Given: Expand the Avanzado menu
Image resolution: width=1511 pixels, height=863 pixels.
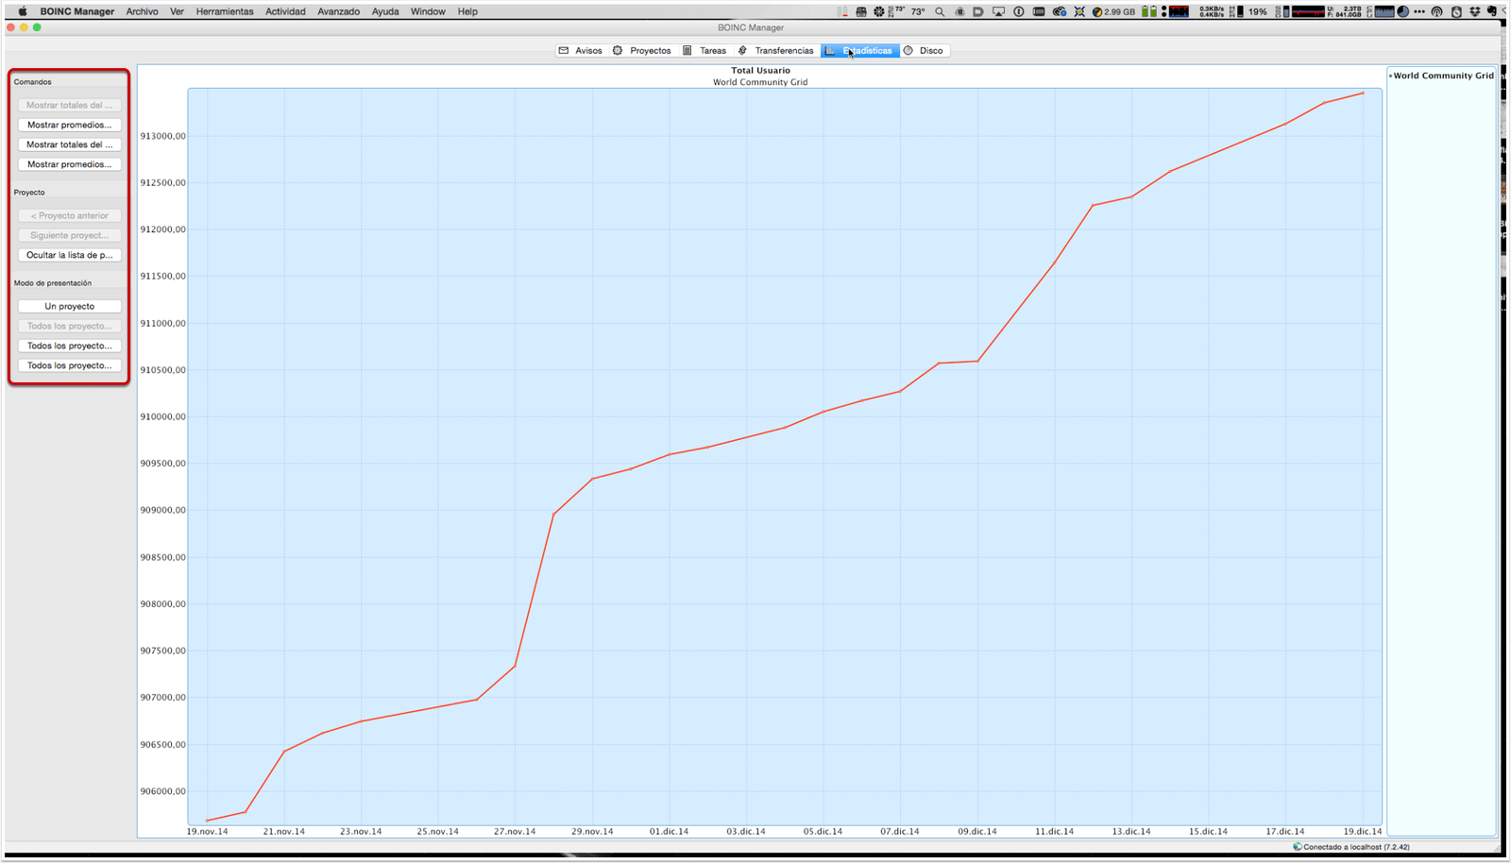Looking at the screenshot, I should (338, 12).
